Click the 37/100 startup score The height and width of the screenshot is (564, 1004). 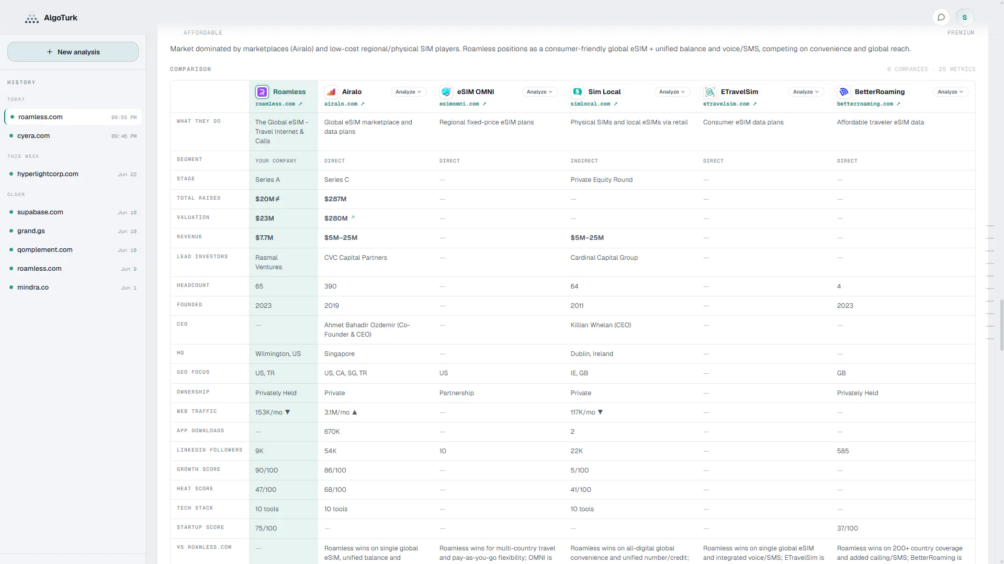848,528
